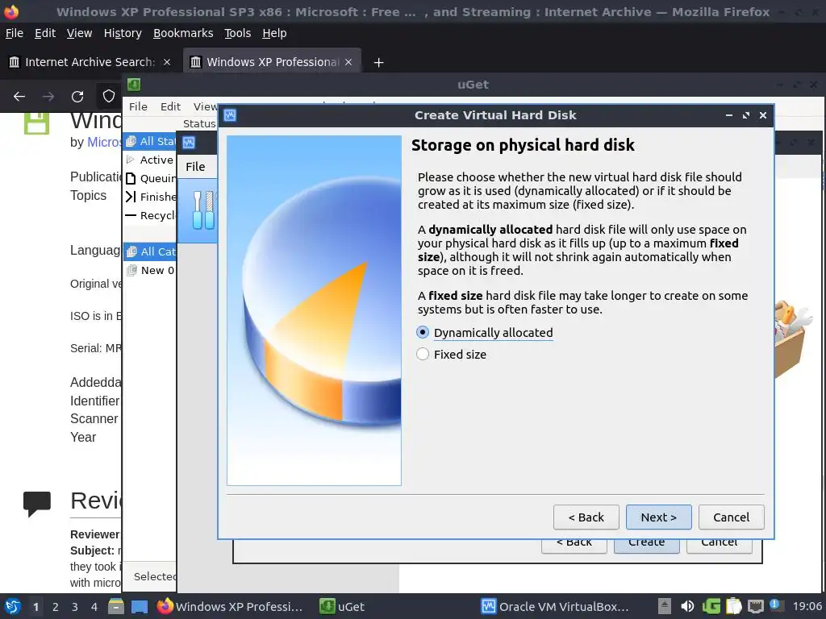This screenshot has height=619, width=826.
Task: Click Next in Create Virtual Hard Disk
Action: (658, 517)
